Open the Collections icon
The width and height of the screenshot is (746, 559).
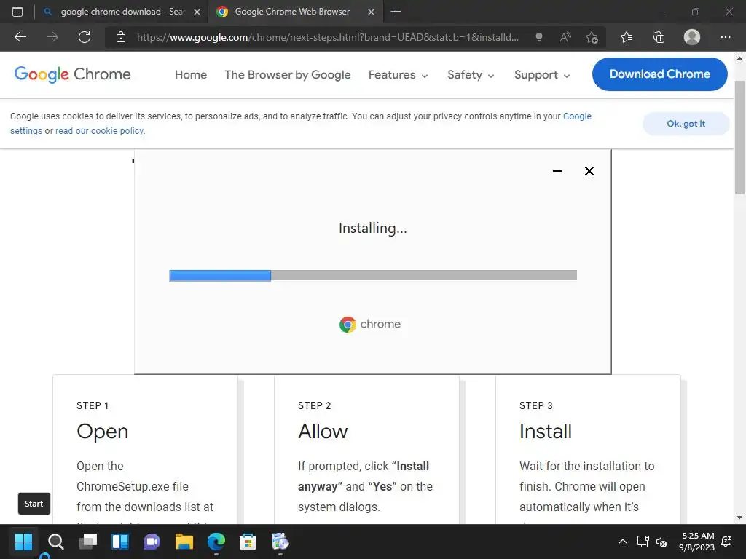click(659, 37)
